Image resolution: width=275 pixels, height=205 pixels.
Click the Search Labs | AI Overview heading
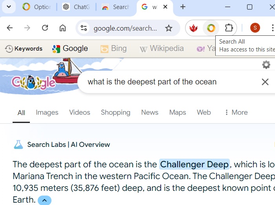[x=69, y=145]
